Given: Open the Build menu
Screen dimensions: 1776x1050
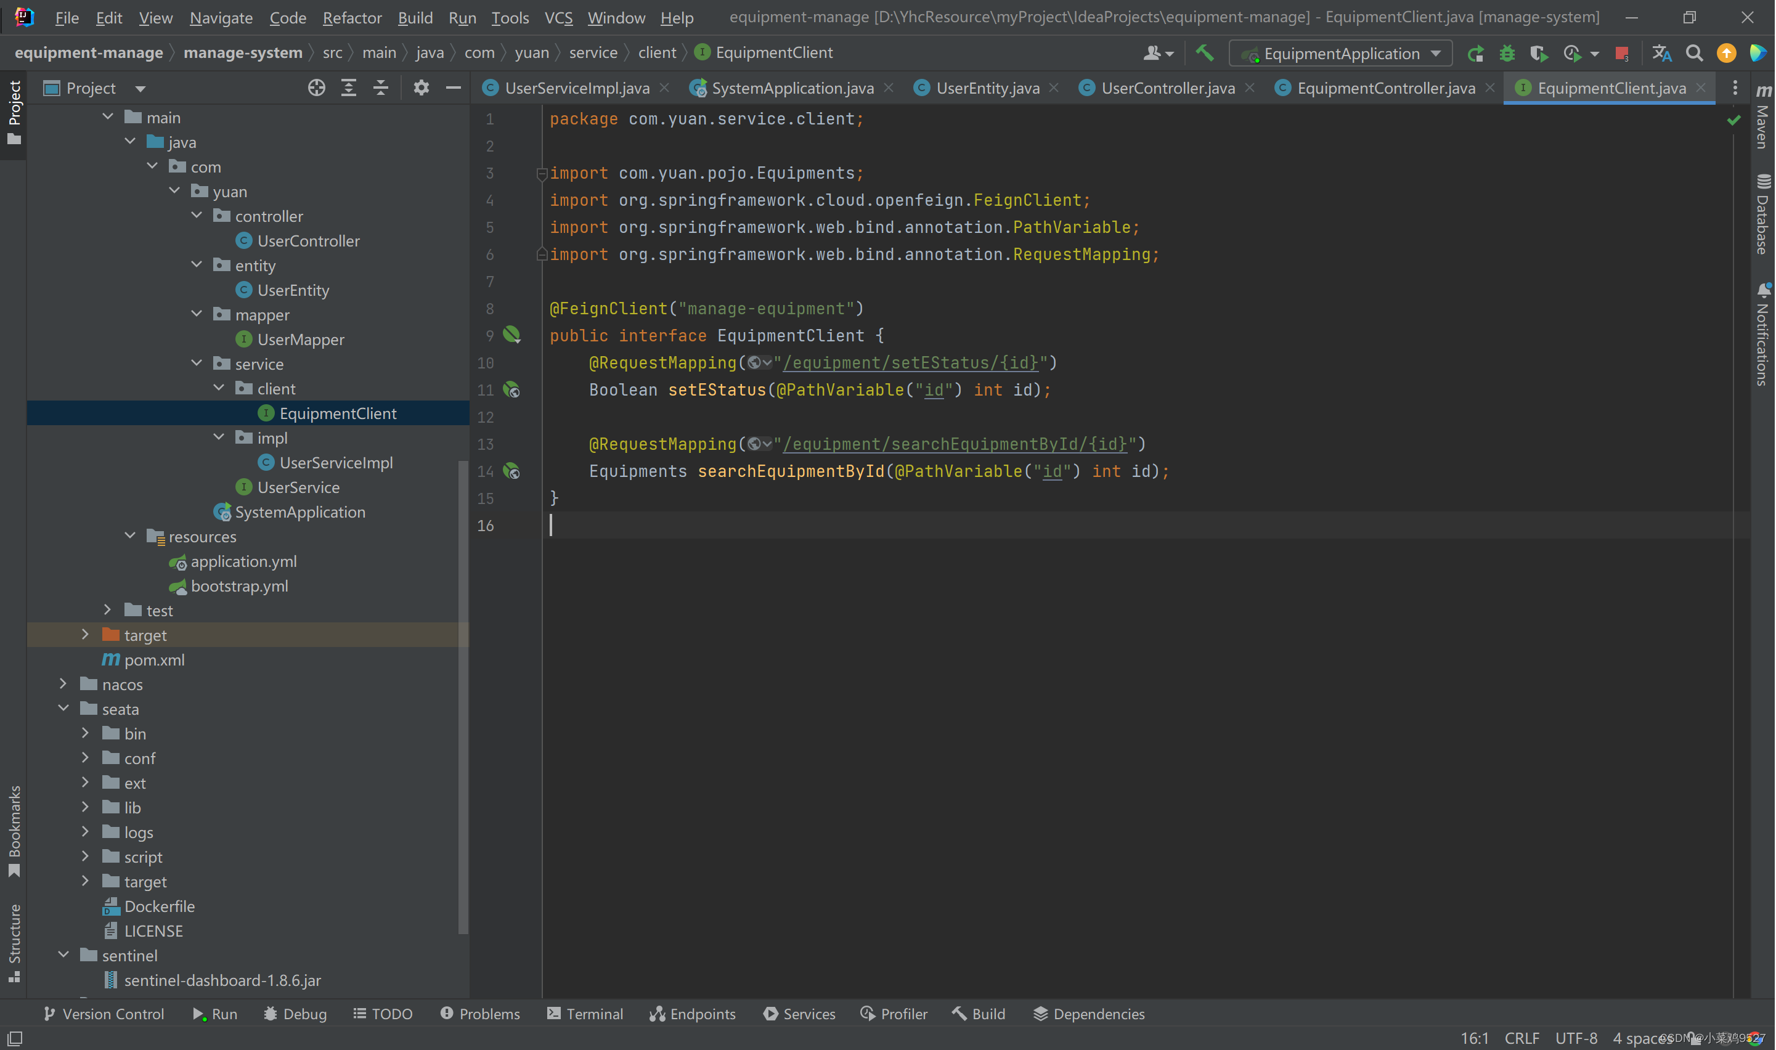Looking at the screenshot, I should (413, 17).
